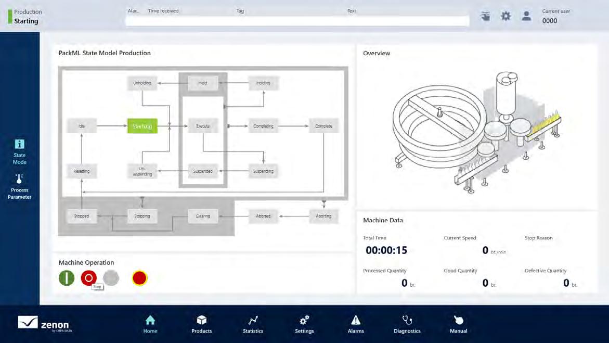This screenshot has height=343, width=609.
Task: Click the alarm line input field
Action: click(x=297, y=21)
